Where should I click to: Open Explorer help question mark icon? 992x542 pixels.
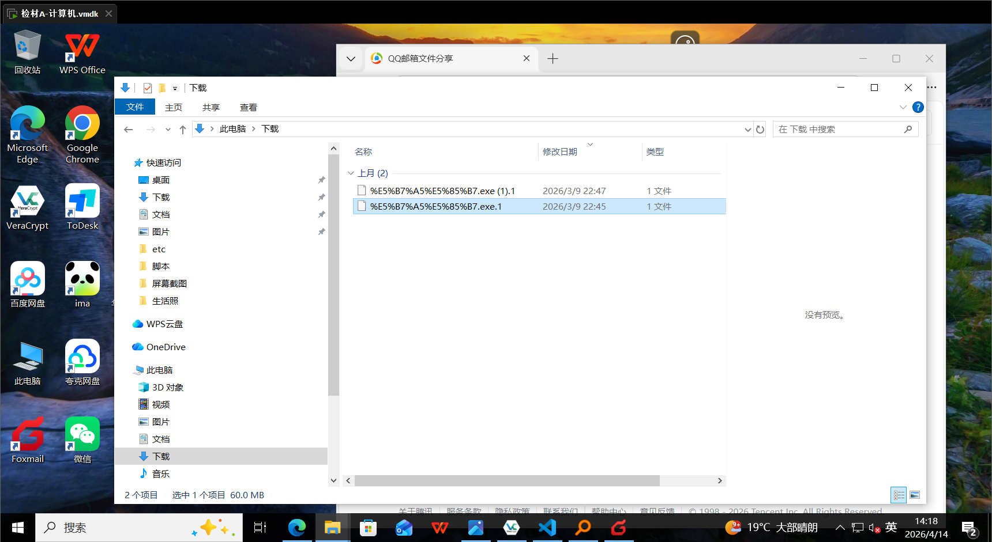918,107
